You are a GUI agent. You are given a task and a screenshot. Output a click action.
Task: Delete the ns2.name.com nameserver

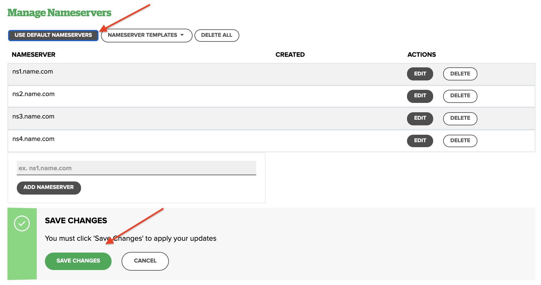click(x=460, y=96)
